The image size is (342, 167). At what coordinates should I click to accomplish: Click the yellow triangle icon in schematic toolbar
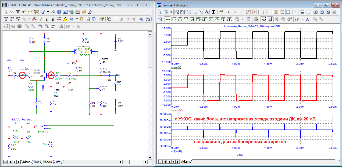(x=65, y=19)
